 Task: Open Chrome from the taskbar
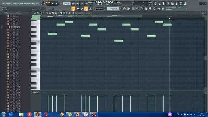[x=62, y=114]
